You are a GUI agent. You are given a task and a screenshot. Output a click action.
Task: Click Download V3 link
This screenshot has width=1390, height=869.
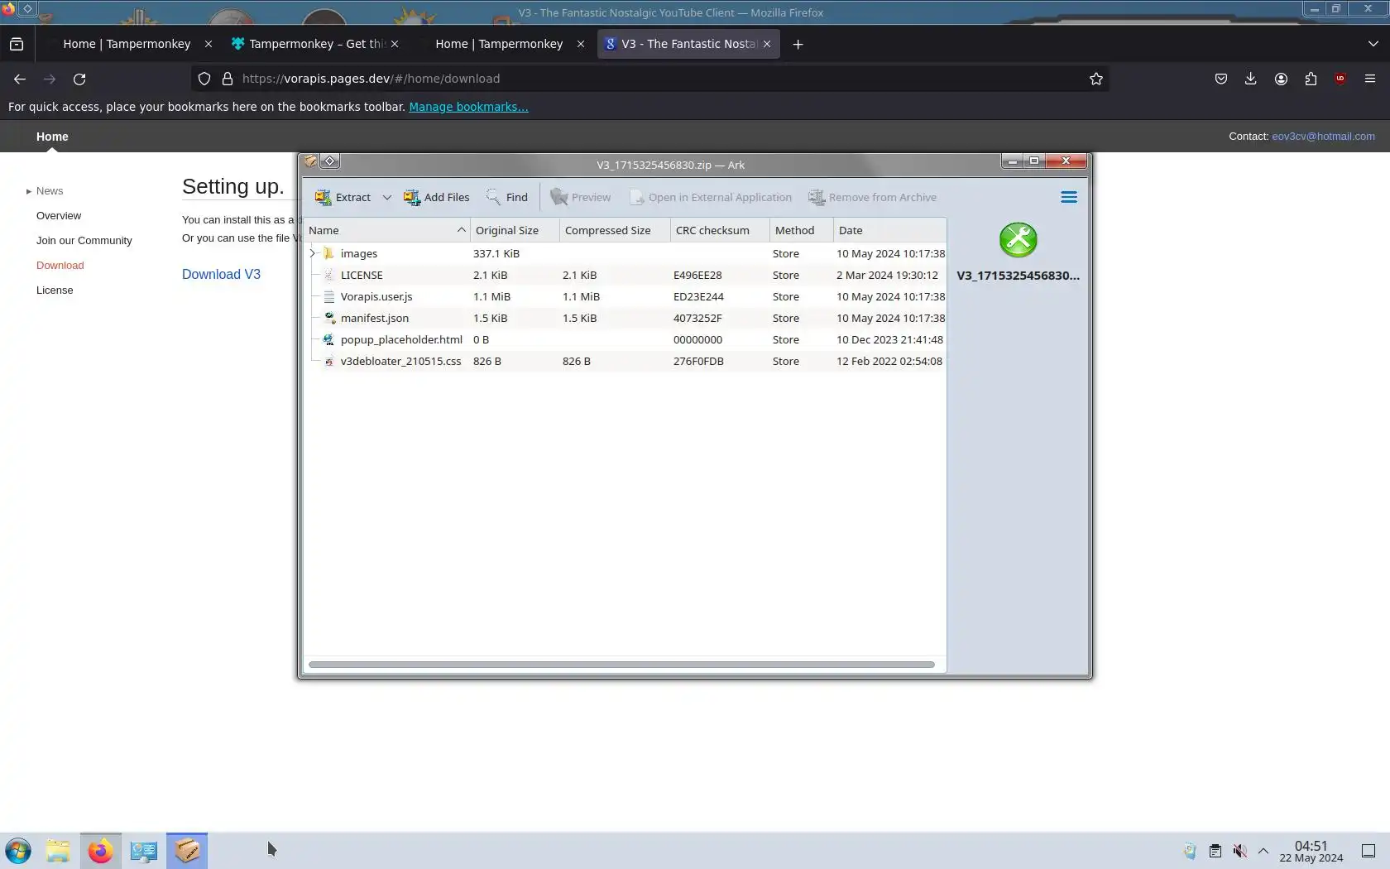click(x=221, y=275)
